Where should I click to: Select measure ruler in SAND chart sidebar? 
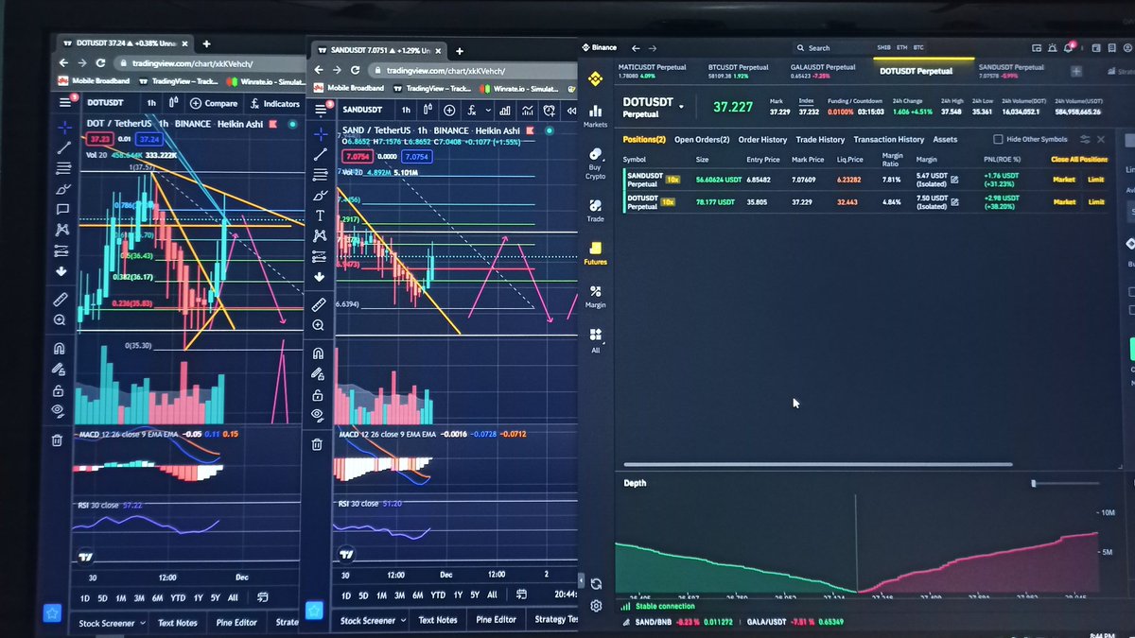319,304
